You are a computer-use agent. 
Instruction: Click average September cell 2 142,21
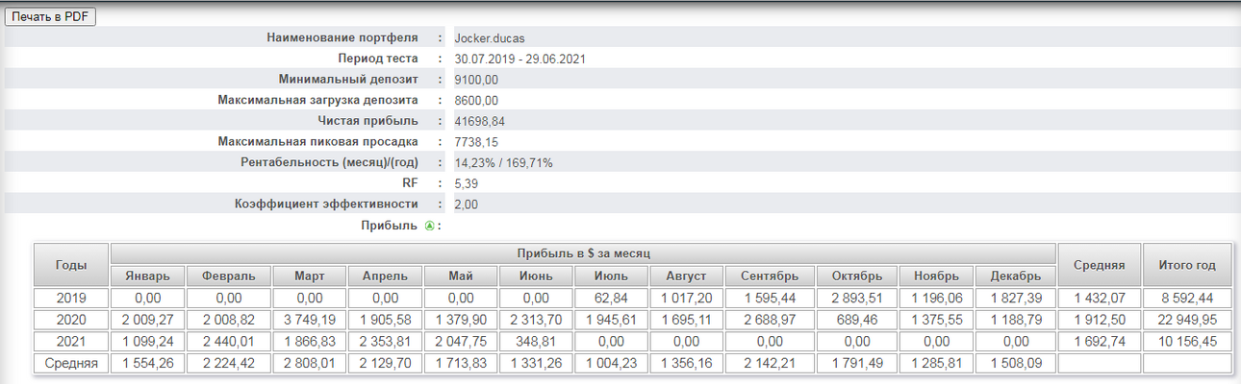(771, 363)
